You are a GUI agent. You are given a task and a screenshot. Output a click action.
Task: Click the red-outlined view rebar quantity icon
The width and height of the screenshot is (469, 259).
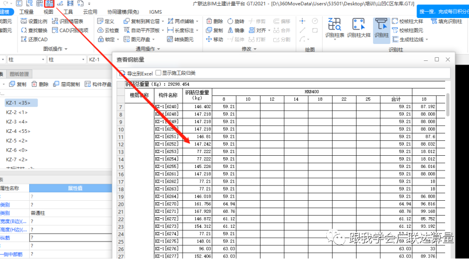(x=49, y=4)
